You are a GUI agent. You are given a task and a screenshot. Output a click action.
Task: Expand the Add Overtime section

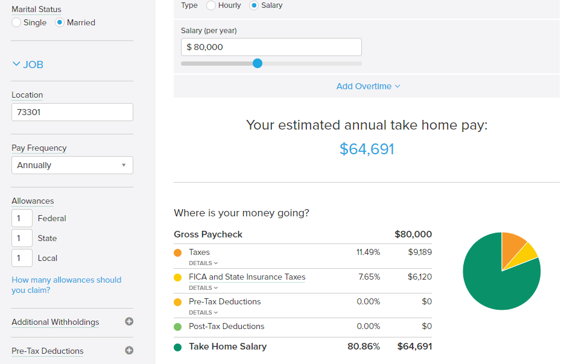(x=368, y=86)
